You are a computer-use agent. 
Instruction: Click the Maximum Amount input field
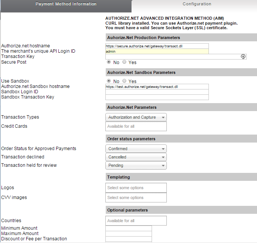[x=128, y=234]
